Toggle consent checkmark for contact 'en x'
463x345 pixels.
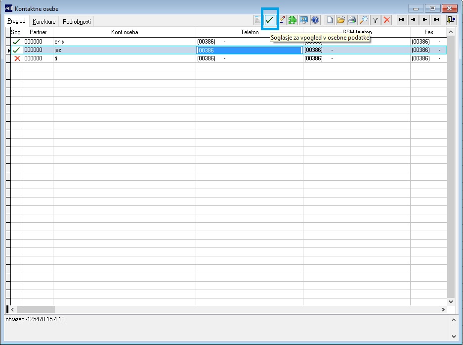point(17,42)
